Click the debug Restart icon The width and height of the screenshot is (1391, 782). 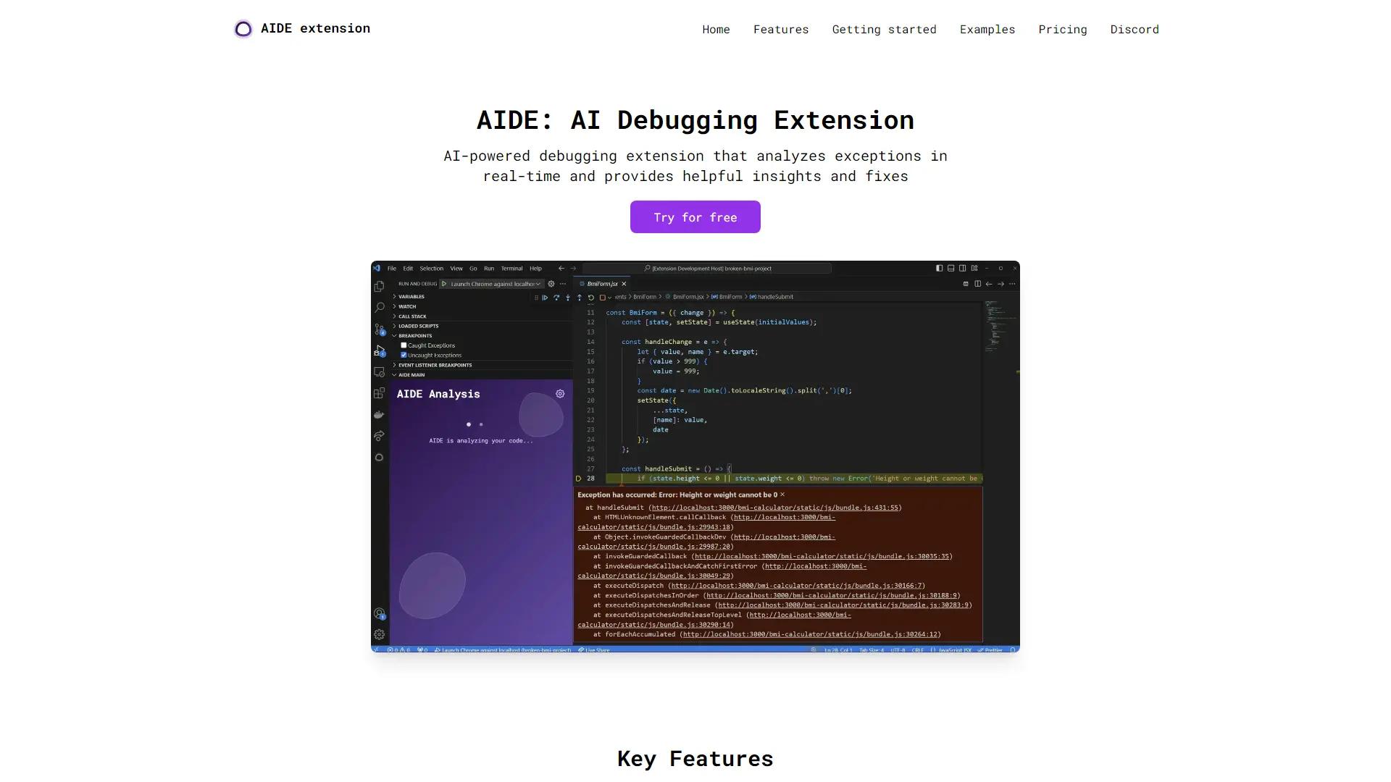pos(591,298)
